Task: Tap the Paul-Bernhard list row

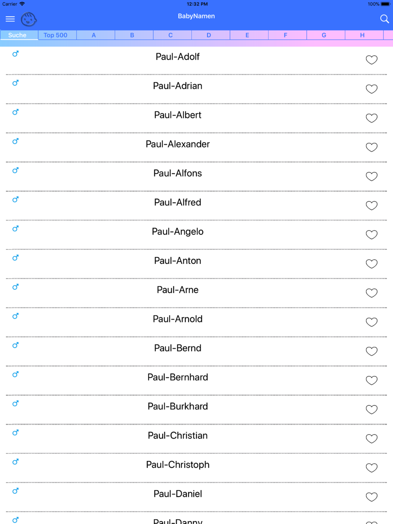Action: [196, 381]
